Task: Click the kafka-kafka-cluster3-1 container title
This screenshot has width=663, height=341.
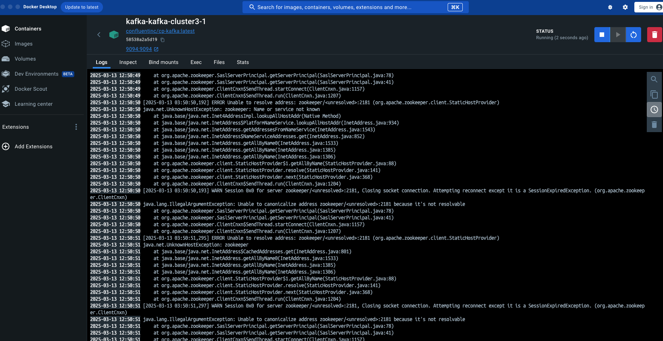Action: [x=166, y=21]
